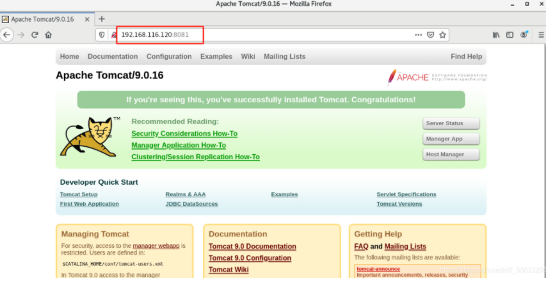Click the Apache Tomcat/9.0.16 page heading

coord(109,75)
